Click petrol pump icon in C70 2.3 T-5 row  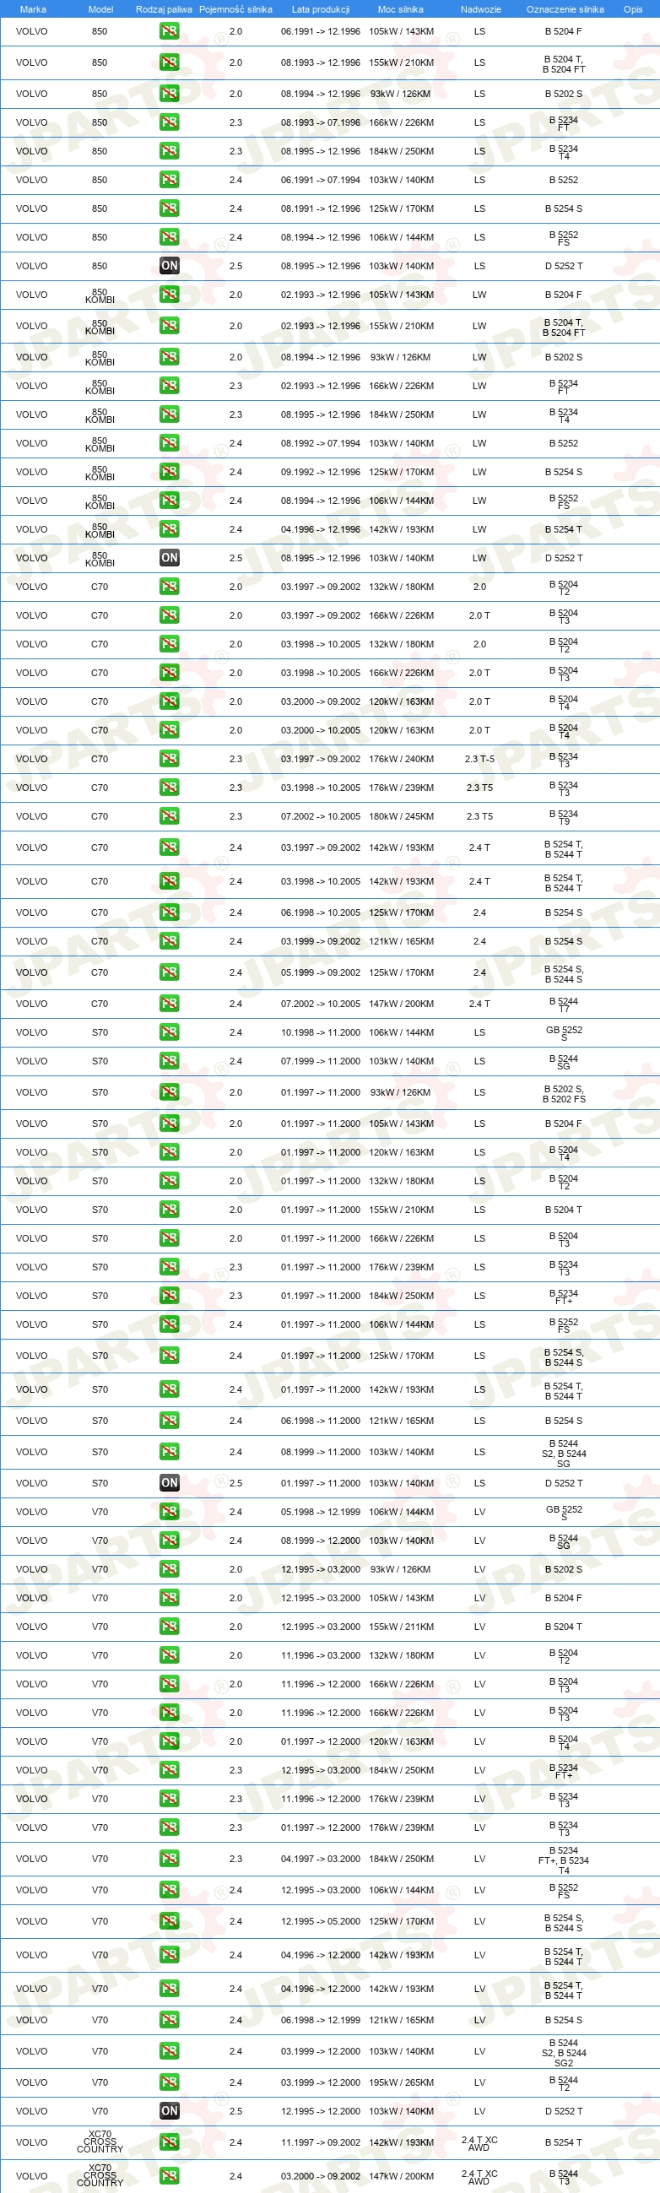pos(170,759)
